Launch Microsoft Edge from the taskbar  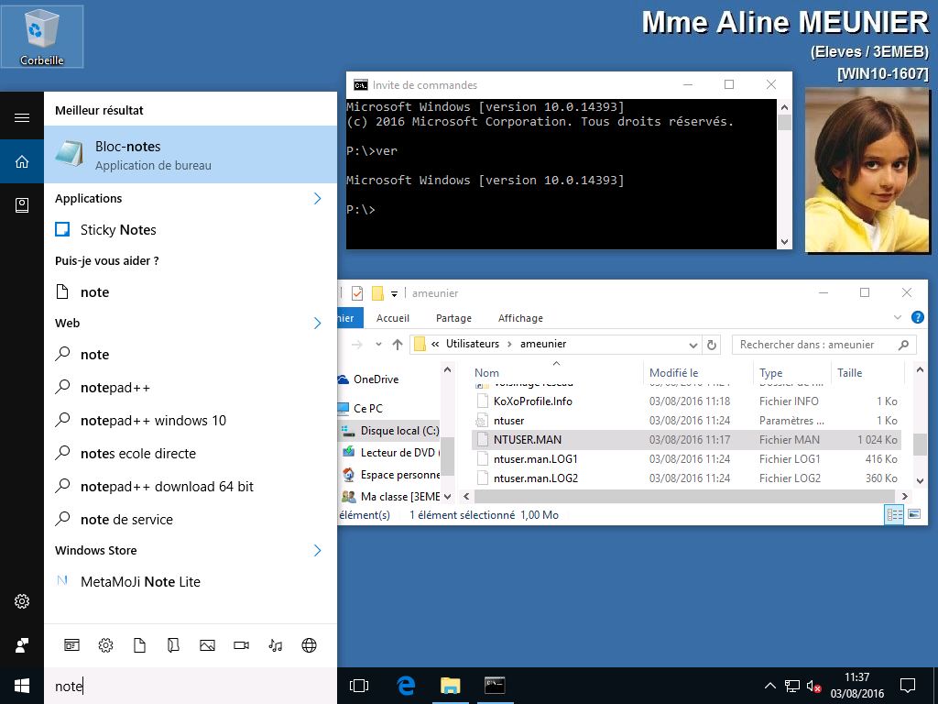[406, 686]
